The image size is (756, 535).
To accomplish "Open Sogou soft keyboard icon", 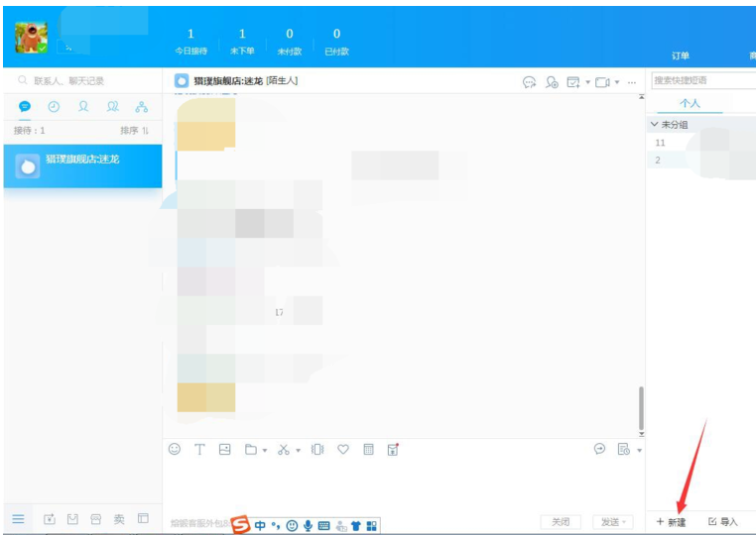I will 324,525.
